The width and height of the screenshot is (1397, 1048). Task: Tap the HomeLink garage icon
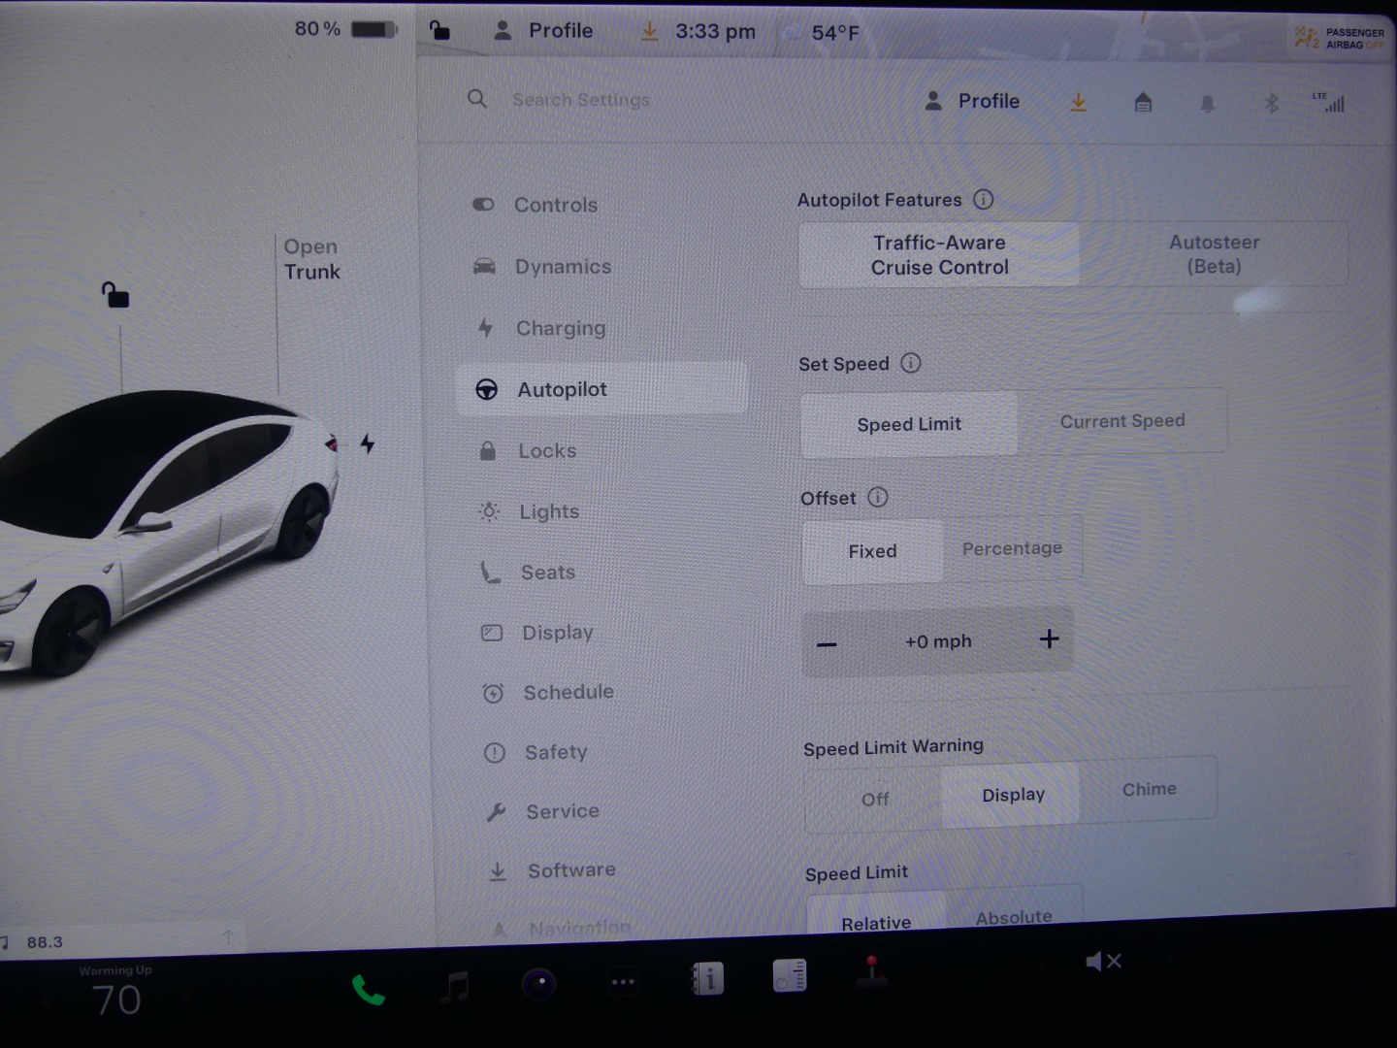[1143, 102]
